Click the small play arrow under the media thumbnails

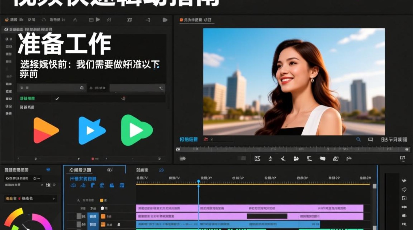pyautogui.click(x=79, y=159)
